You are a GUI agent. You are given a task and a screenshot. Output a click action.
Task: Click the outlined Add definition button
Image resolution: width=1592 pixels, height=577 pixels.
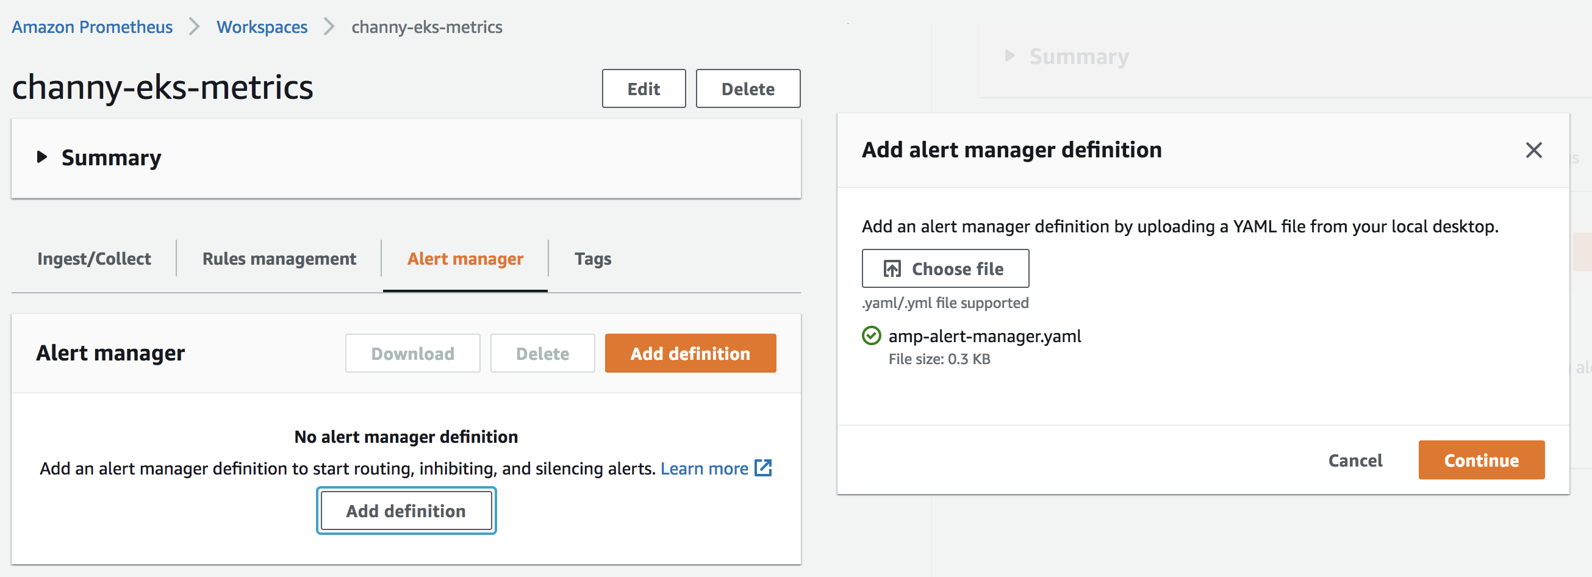406,511
